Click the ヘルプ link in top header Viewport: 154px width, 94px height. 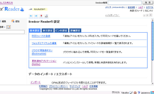tap(140, 7)
